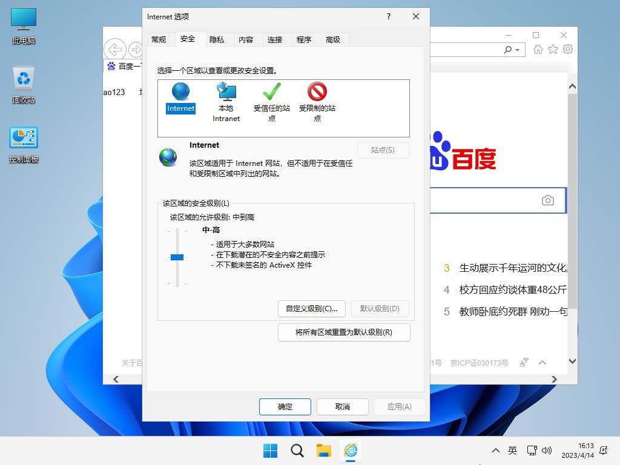Confirm the dialog with 确定 button
This screenshot has width=620, height=465.
click(285, 407)
